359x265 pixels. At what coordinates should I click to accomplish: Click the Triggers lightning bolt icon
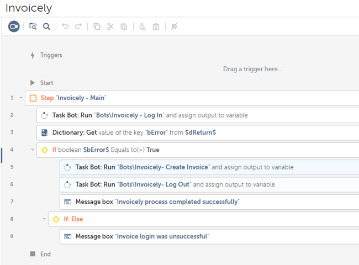[33, 55]
